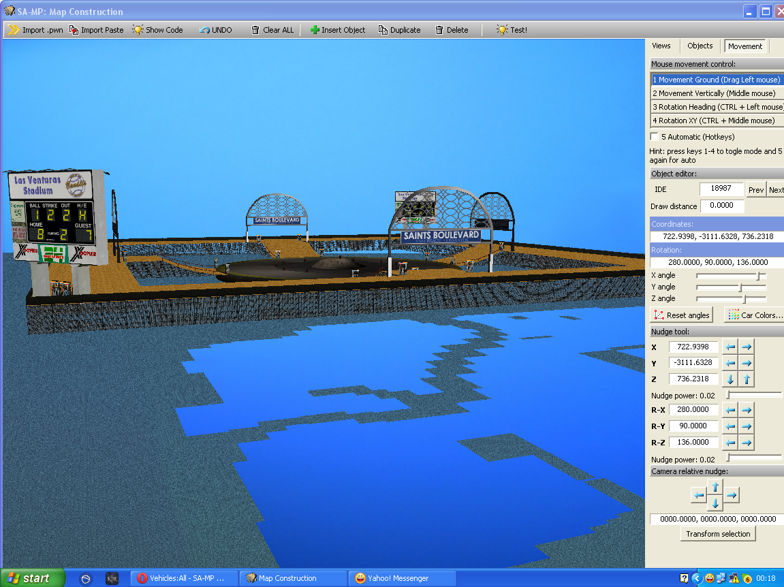Open Show Code lightbulb button
The height and width of the screenshot is (587, 784).
coord(157,30)
